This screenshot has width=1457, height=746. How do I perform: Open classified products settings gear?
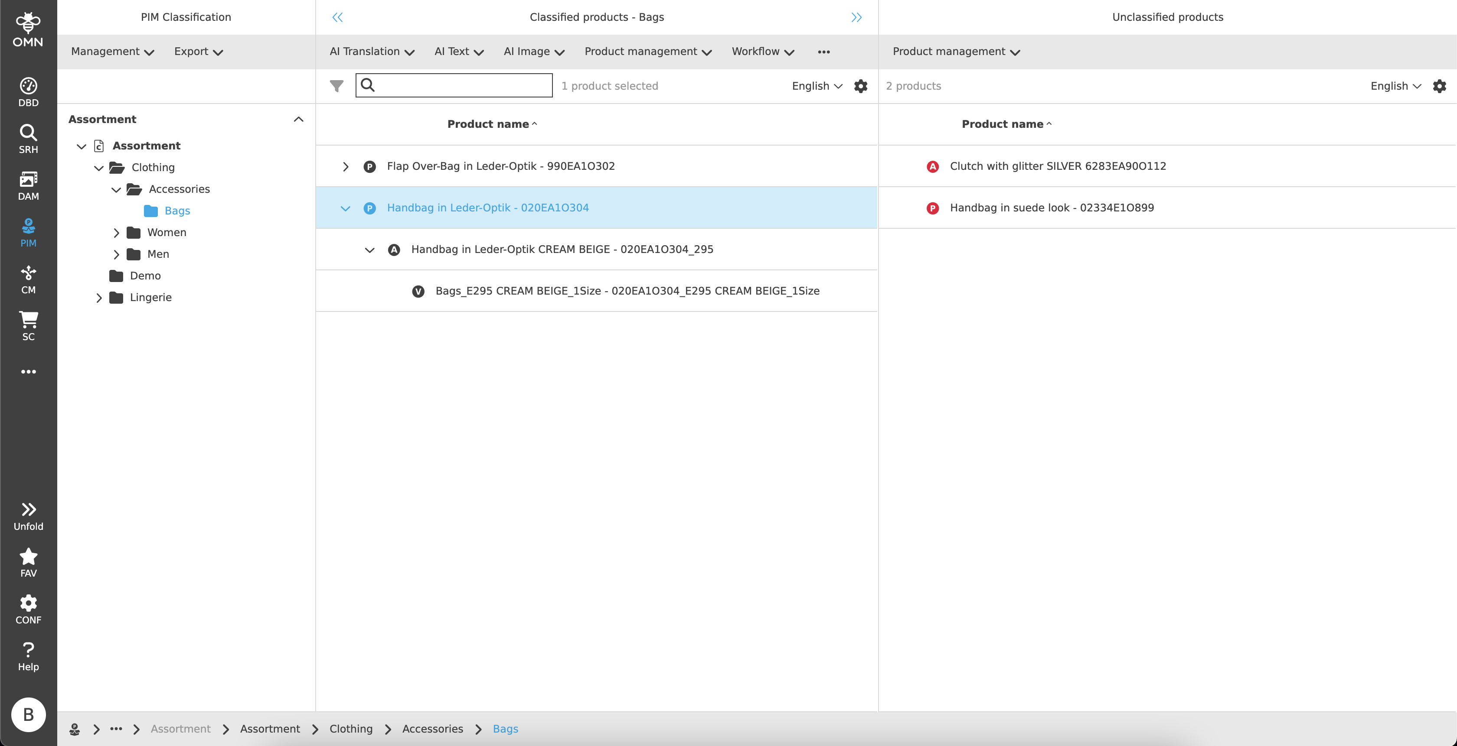[x=860, y=86]
